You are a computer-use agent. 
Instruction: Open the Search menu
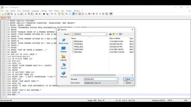pyautogui.click(x=13, y=11)
